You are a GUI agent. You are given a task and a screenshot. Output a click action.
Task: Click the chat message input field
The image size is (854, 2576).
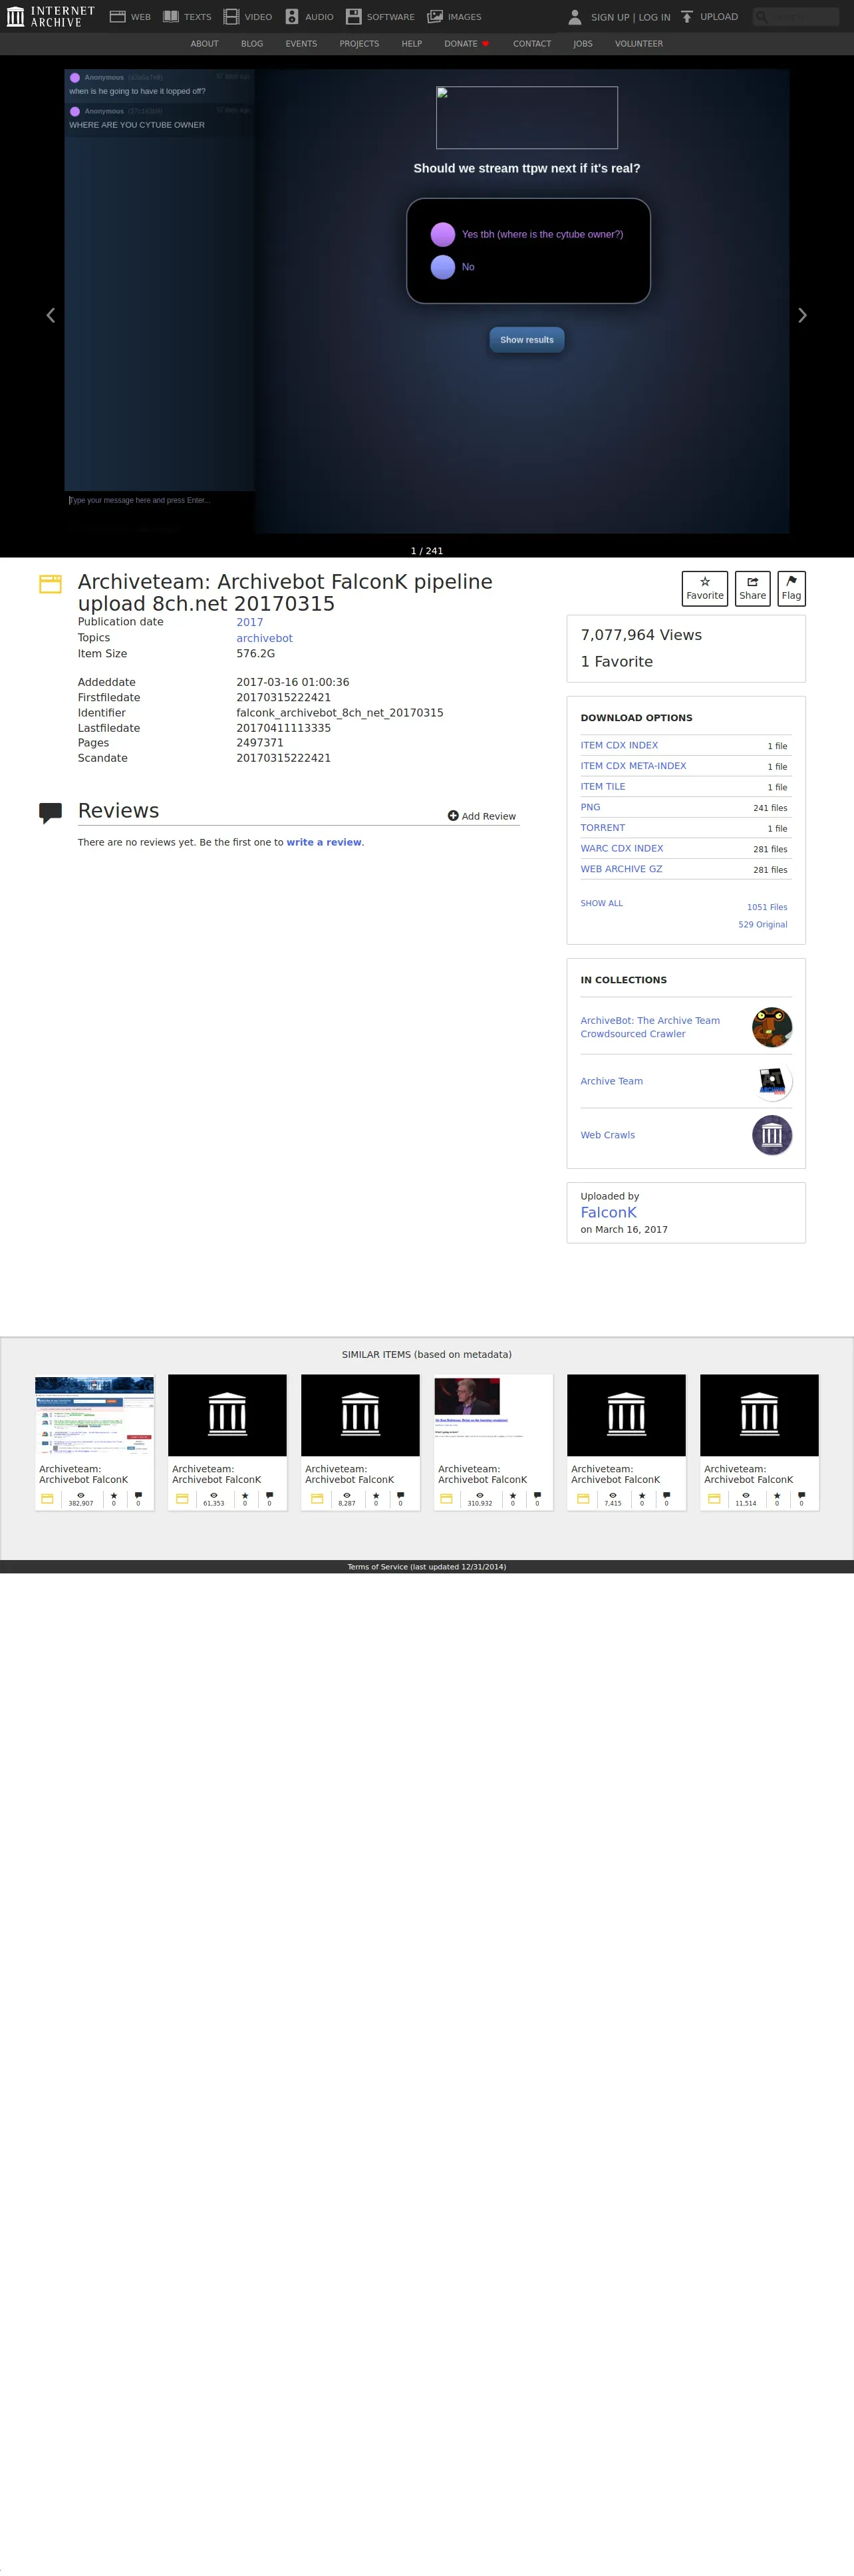[x=159, y=500]
